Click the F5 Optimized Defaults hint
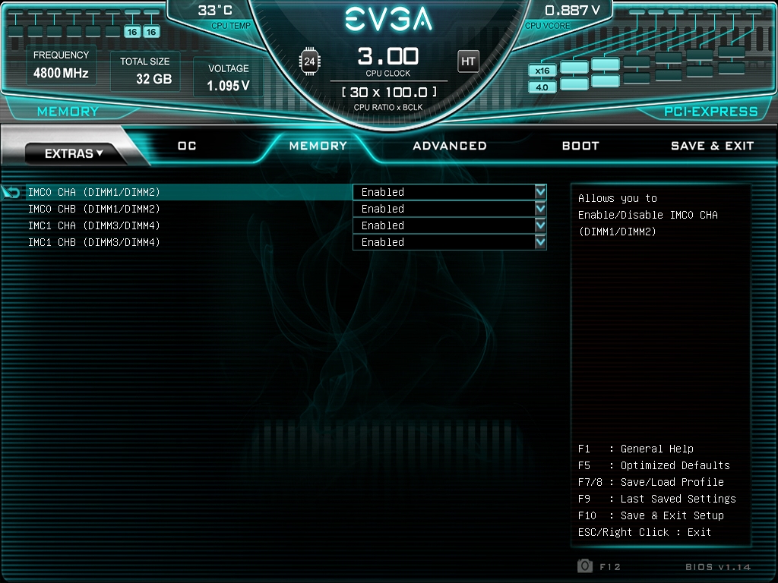The image size is (778, 583). click(654, 465)
